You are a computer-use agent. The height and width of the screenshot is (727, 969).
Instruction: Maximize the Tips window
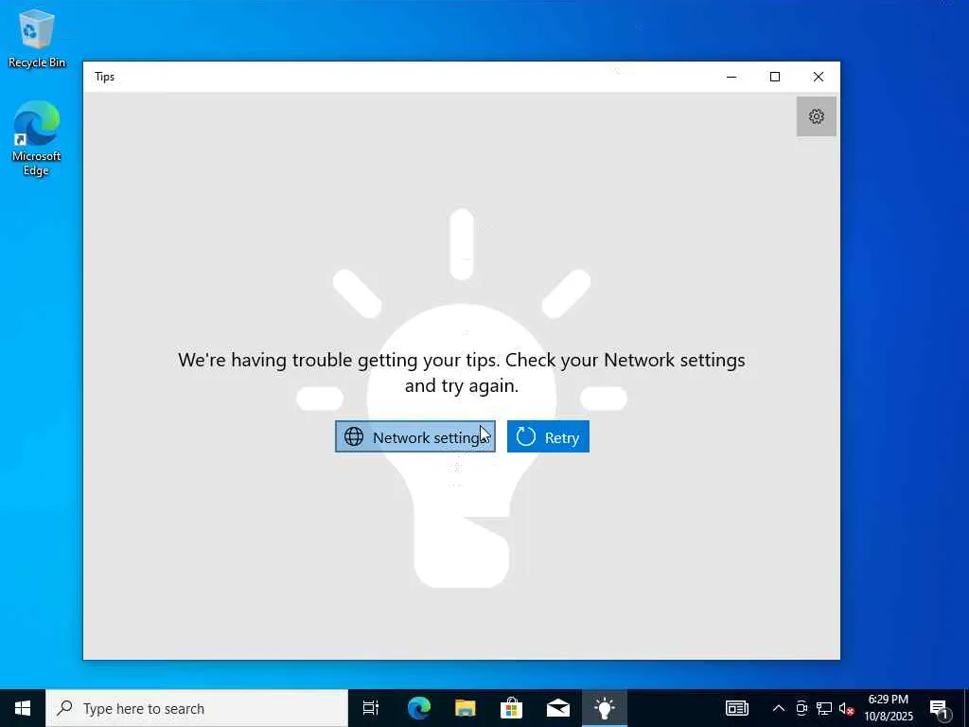coord(774,77)
